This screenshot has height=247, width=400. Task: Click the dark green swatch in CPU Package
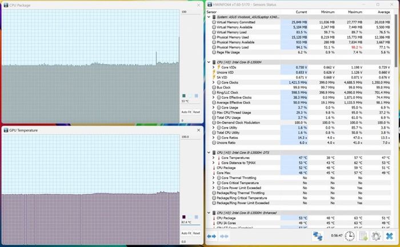click(x=184, y=95)
